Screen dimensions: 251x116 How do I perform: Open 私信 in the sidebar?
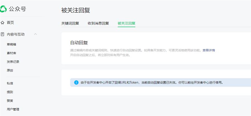[x=10, y=83]
